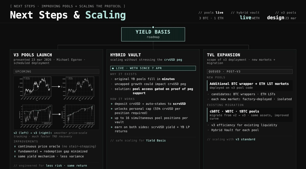Click the UPCOMING status badge
Image resolution: width=306 pixels, height=169 pixels.
click(x=56, y=72)
